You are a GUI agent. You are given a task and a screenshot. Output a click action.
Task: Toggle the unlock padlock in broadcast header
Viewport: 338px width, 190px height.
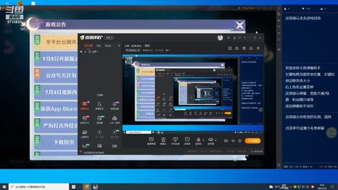pyautogui.click(x=237, y=48)
